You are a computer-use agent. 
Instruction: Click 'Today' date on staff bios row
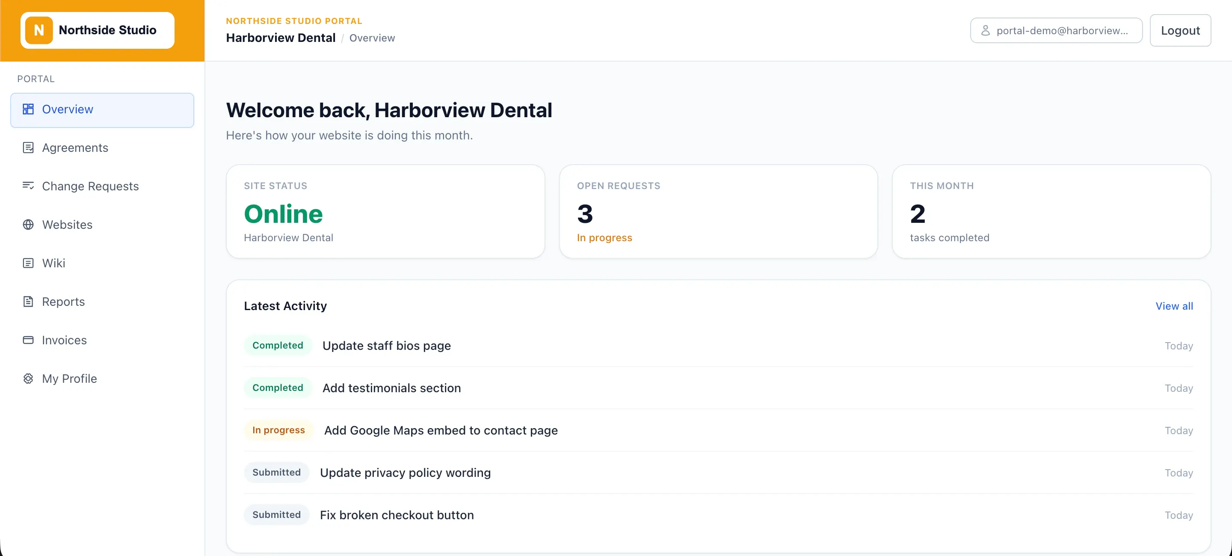pos(1179,346)
